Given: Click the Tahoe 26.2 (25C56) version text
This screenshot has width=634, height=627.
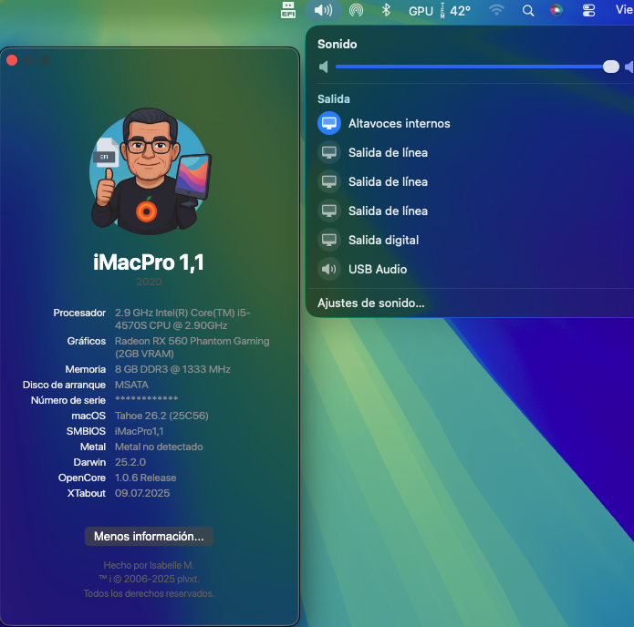Looking at the screenshot, I should pyautogui.click(x=161, y=416).
